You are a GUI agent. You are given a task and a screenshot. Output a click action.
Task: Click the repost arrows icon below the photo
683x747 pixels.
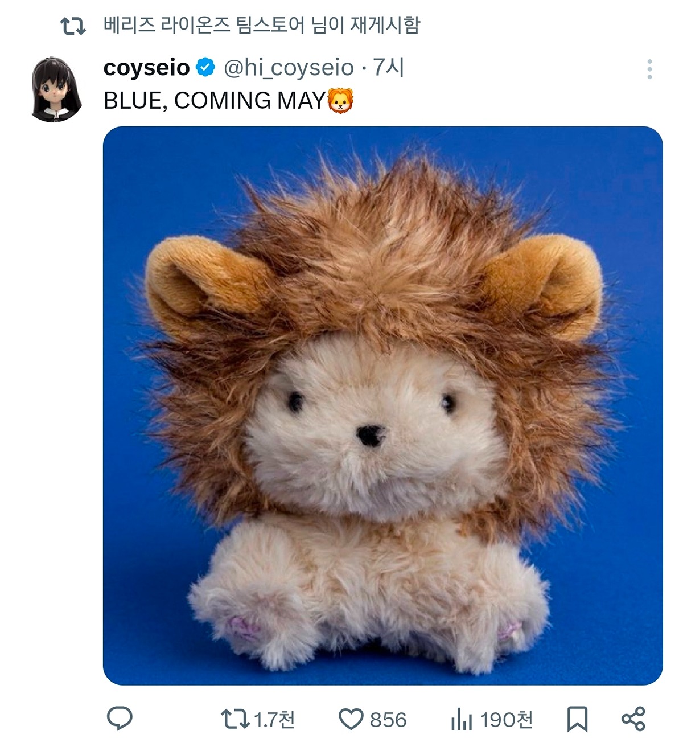(234, 719)
